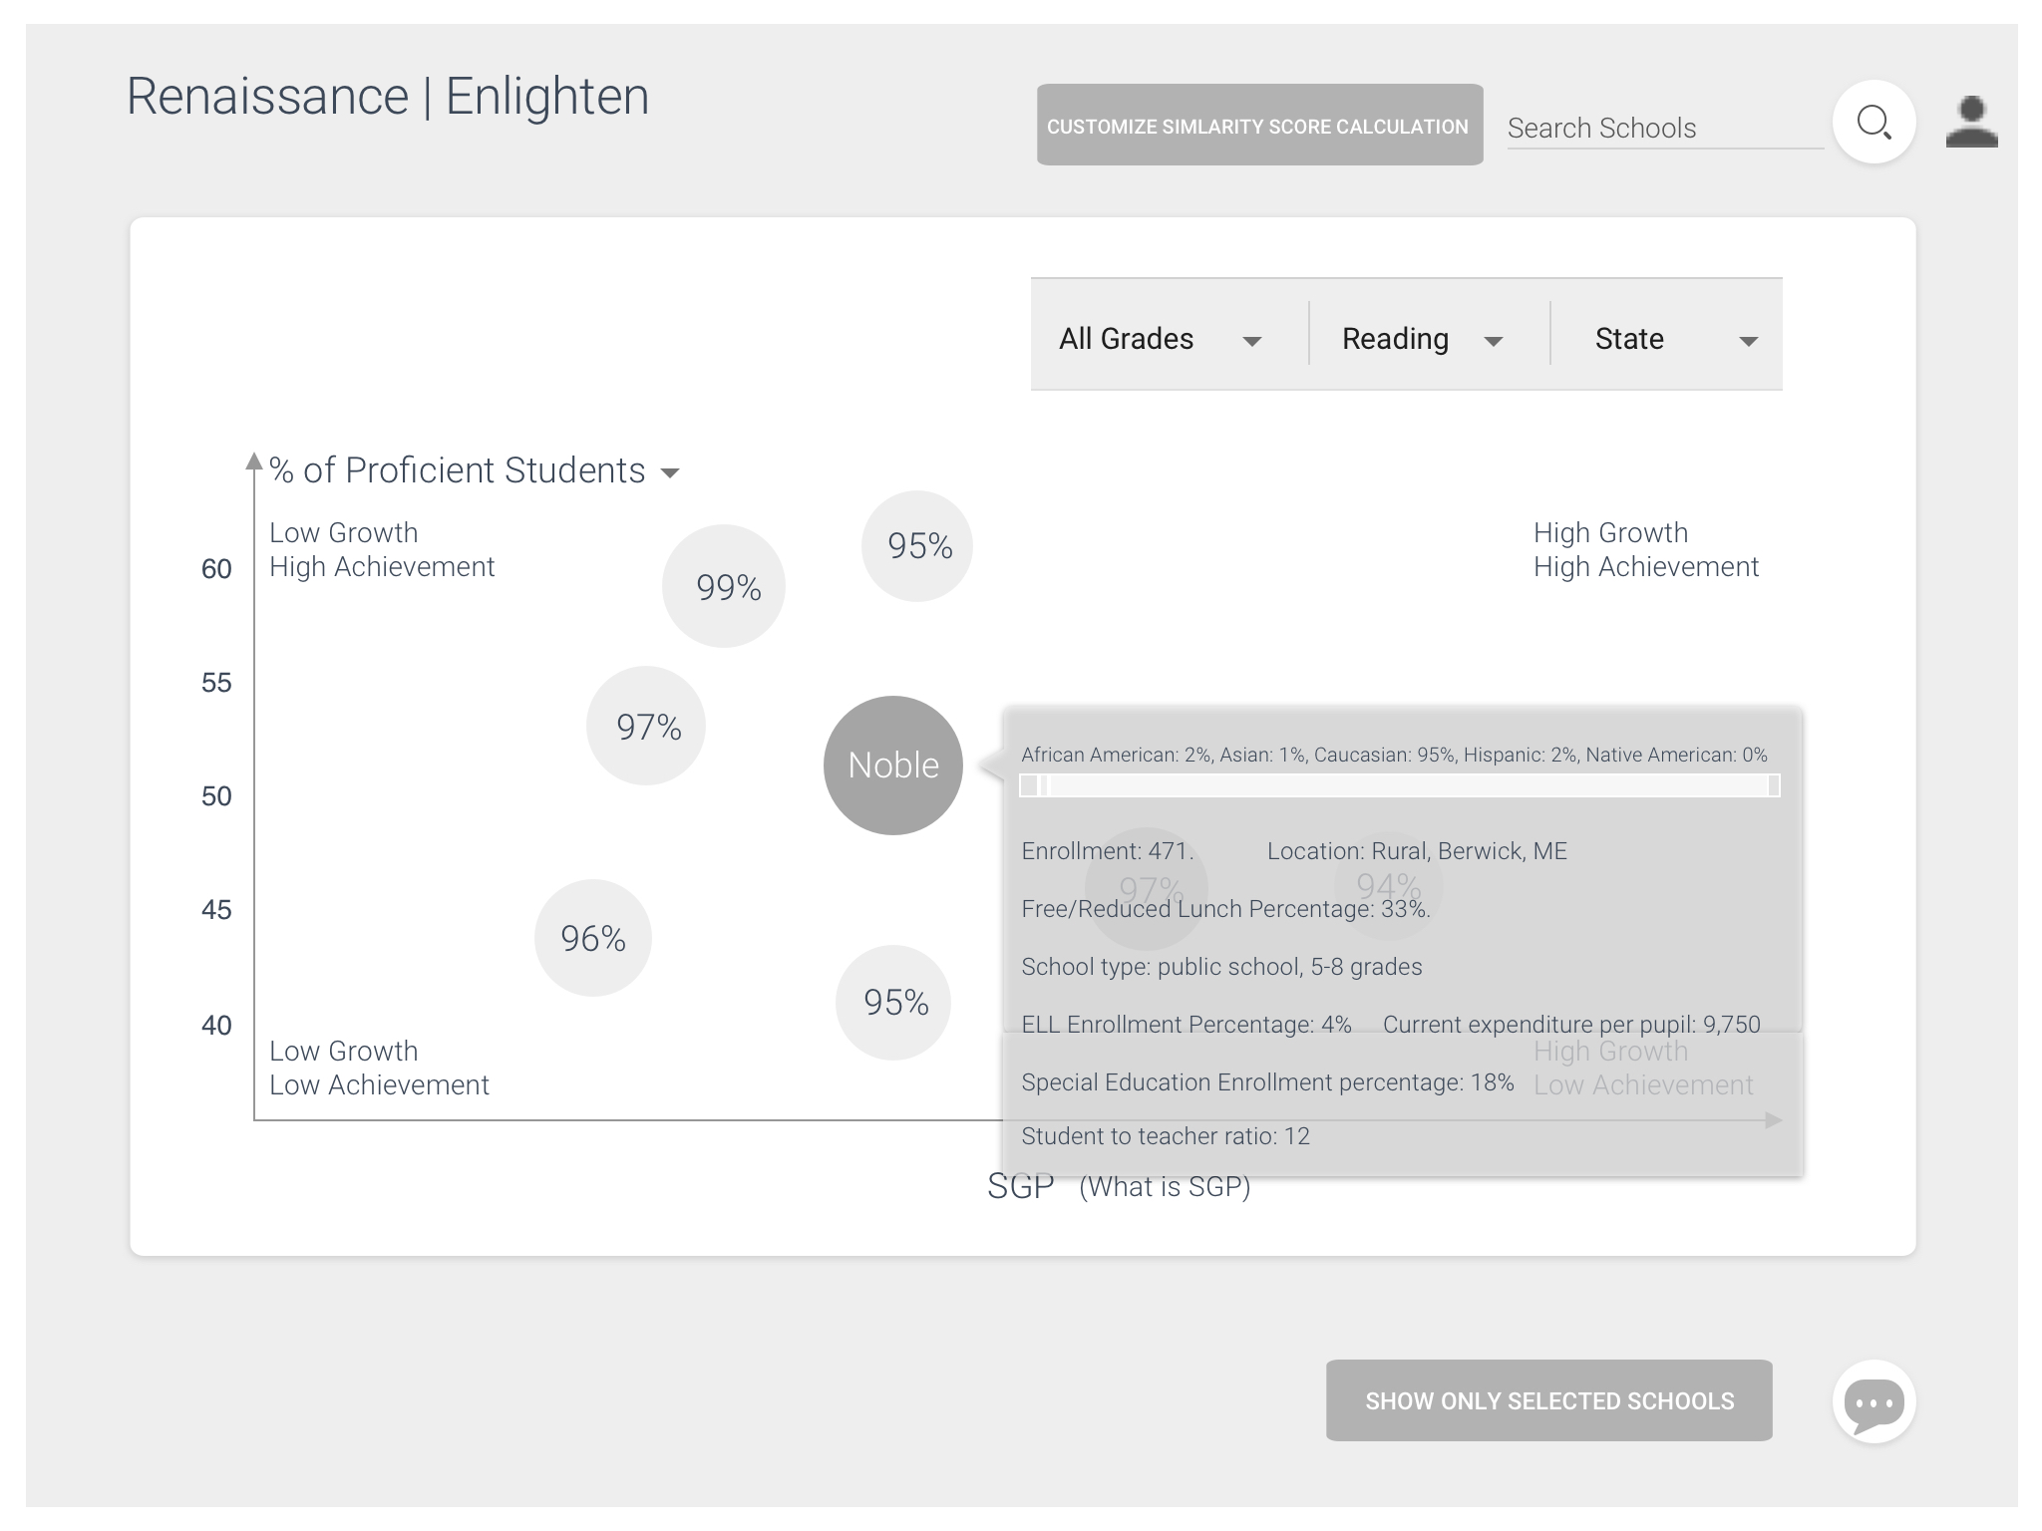
Task: Click Location: Rural, Berwick, ME text
Action: (x=1417, y=851)
